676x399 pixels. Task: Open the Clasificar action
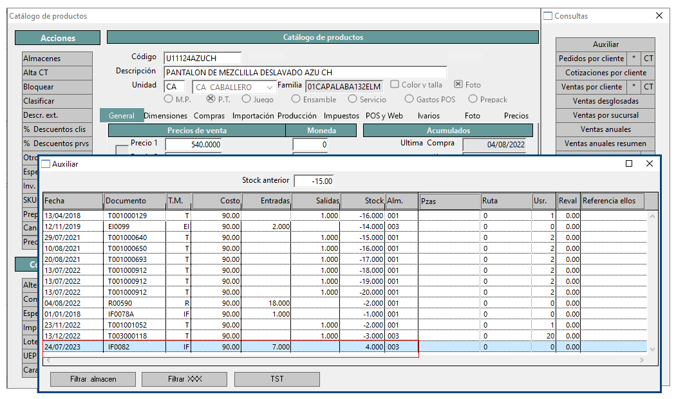coord(57,101)
